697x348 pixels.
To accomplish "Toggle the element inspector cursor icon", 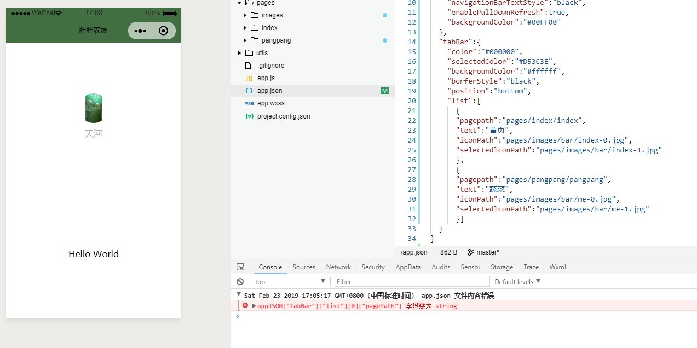I will coord(240,267).
